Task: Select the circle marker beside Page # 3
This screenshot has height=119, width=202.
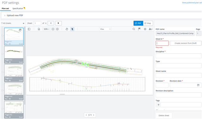Action: 2,72
